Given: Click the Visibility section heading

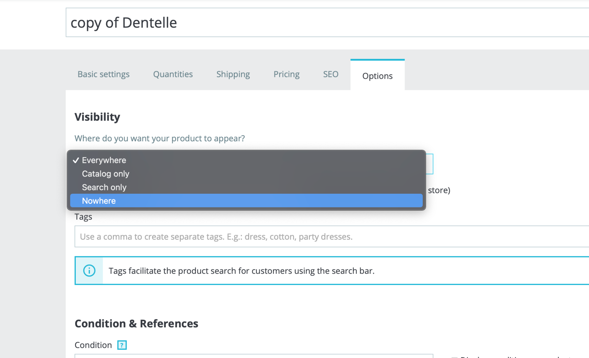Looking at the screenshot, I should pos(97,117).
